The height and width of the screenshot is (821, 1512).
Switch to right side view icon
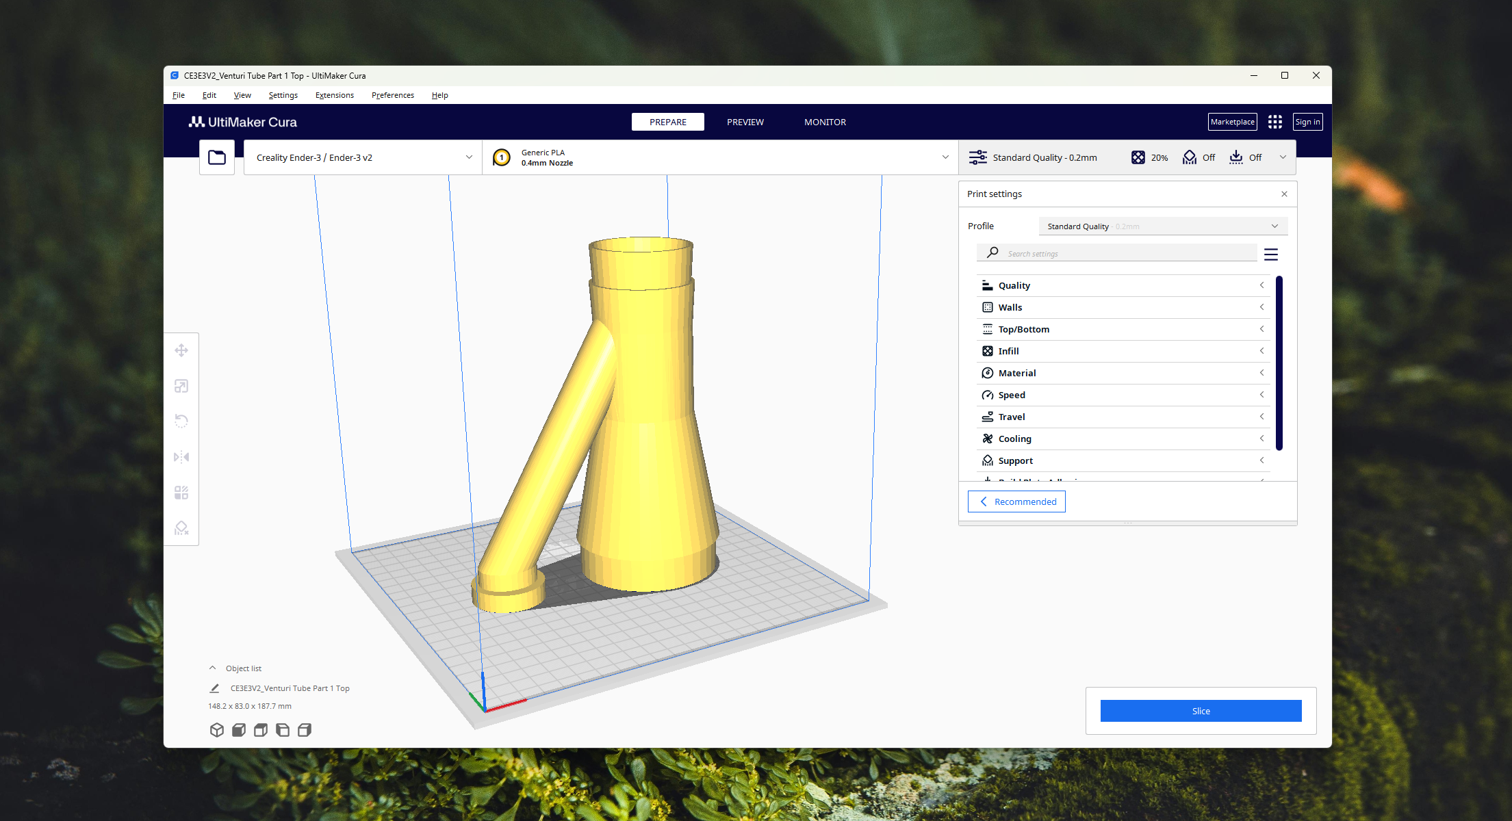(305, 730)
